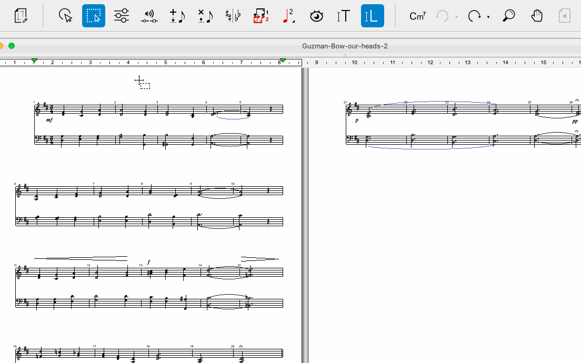Expand the redo history dropdown arrow
581x363 pixels.
(488, 17)
